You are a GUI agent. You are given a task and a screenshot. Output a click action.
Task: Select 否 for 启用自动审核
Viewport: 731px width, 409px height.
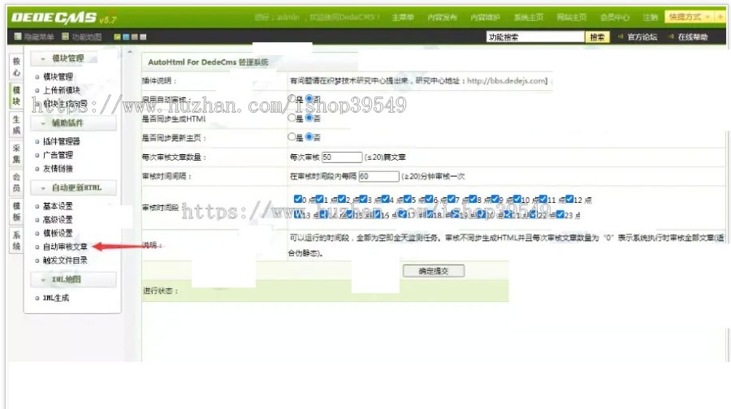[309, 99]
